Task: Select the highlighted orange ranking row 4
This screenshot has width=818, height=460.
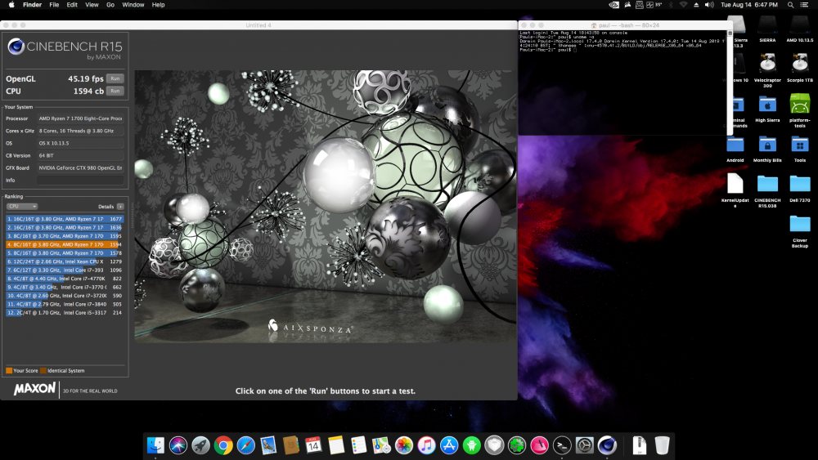Action: click(x=65, y=244)
